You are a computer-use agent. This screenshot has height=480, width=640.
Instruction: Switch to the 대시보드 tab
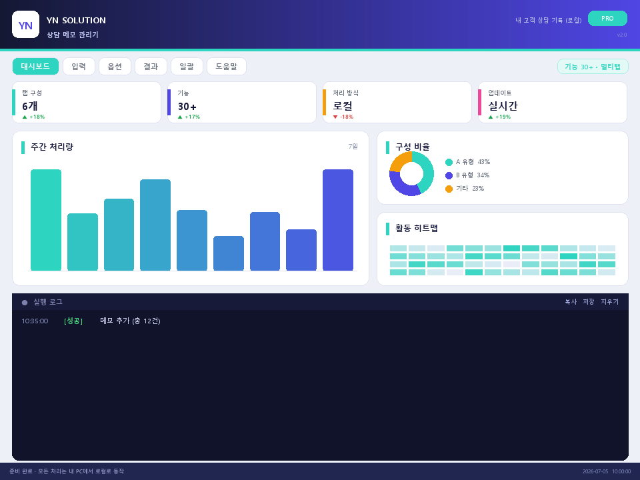[35, 66]
